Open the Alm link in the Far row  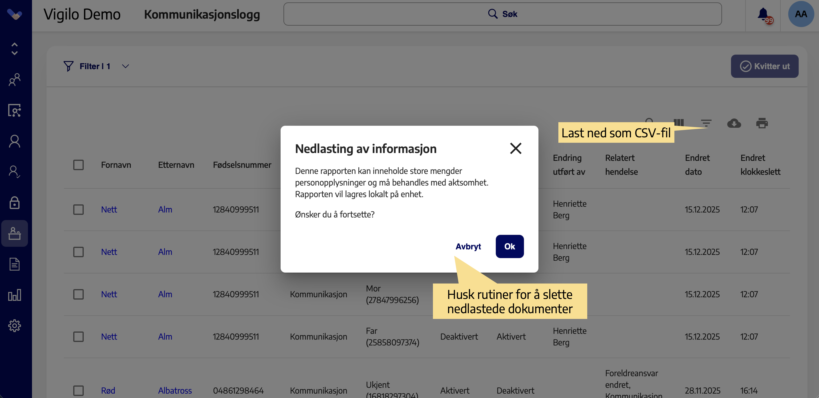pos(165,337)
